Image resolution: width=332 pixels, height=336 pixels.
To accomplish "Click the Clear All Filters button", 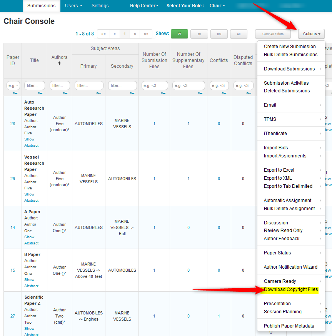I will click(273, 34).
